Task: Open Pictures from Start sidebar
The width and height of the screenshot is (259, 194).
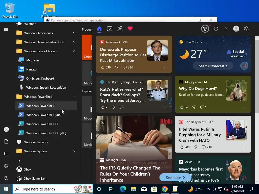Action: click(6, 154)
